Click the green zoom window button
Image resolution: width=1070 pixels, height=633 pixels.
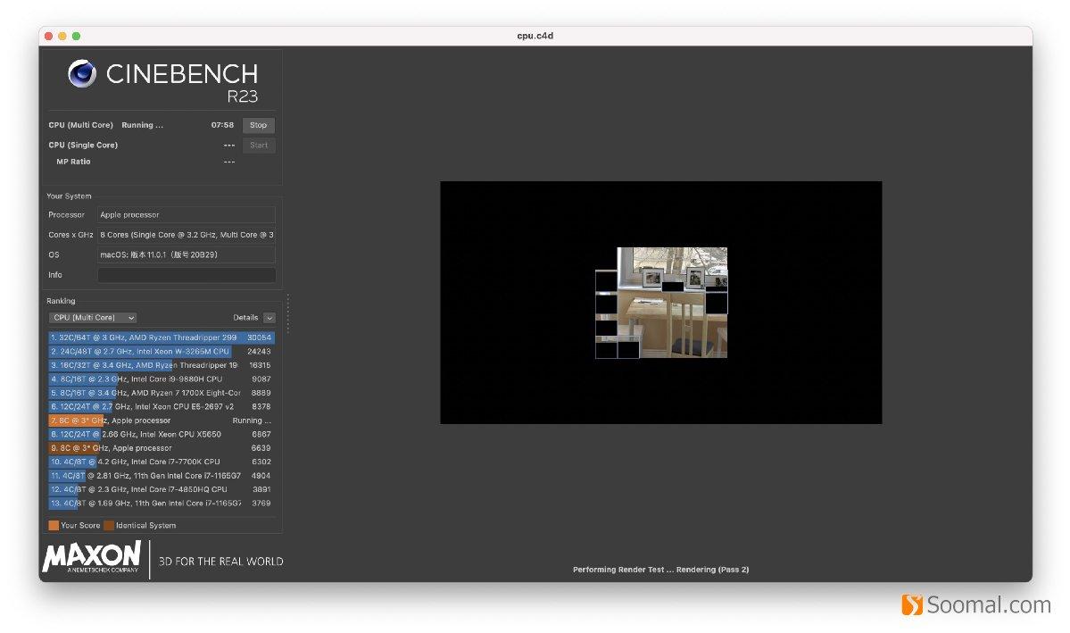click(x=77, y=36)
